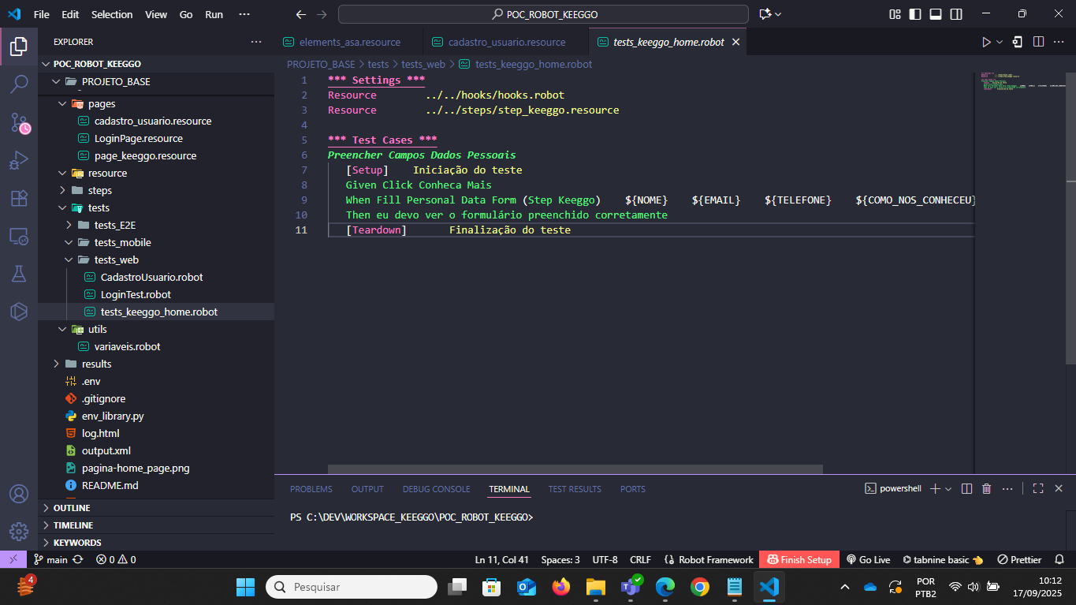
Task: Switch to the PROBLEMS panel tab
Action: pyautogui.click(x=311, y=489)
